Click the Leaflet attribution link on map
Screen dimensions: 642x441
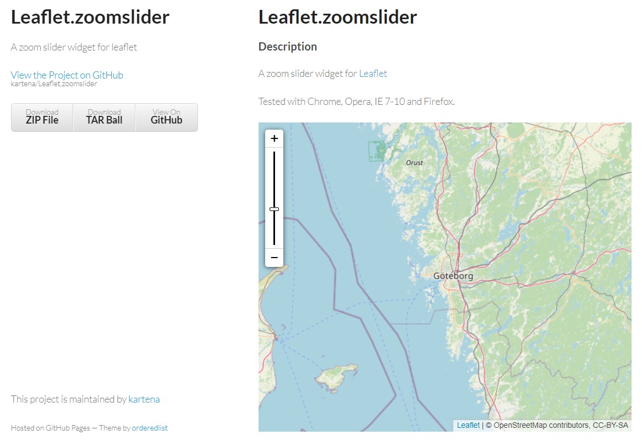[468, 425]
